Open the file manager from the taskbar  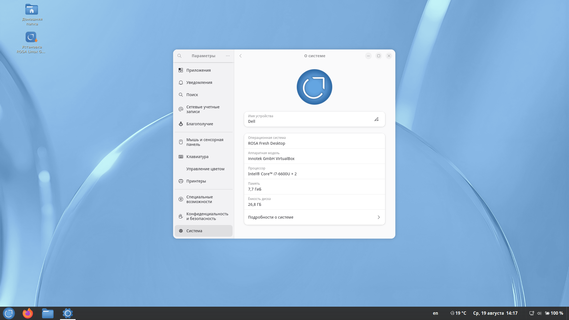pyautogui.click(x=48, y=313)
